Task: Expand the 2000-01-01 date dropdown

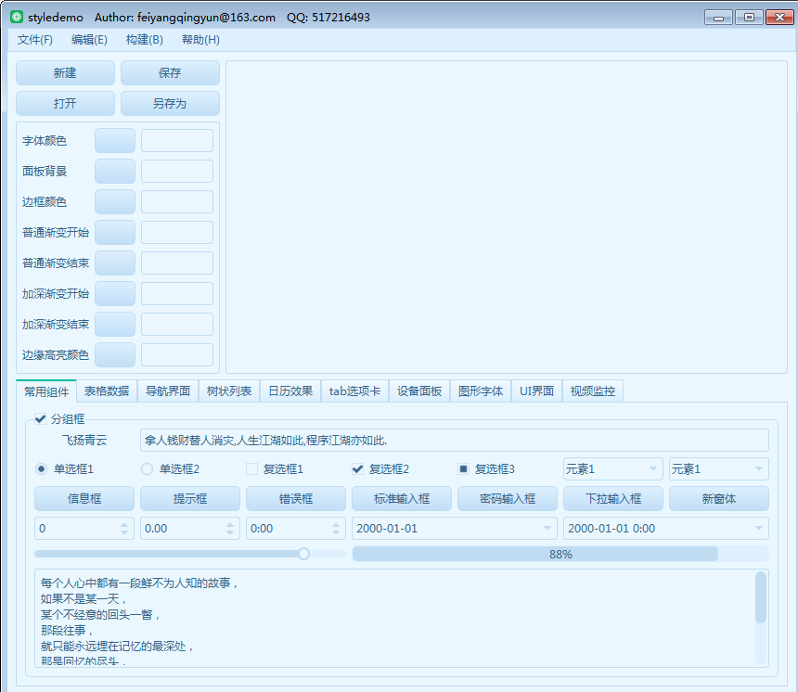Action: pos(546,526)
